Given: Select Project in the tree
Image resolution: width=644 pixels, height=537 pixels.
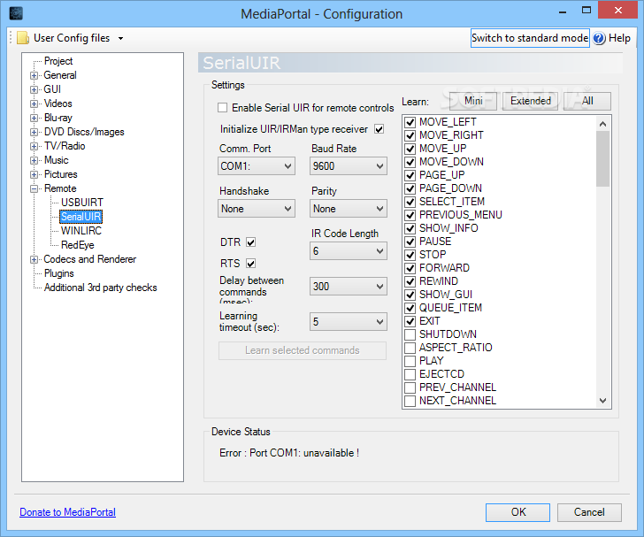Looking at the screenshot, I should tap(58, 61).
